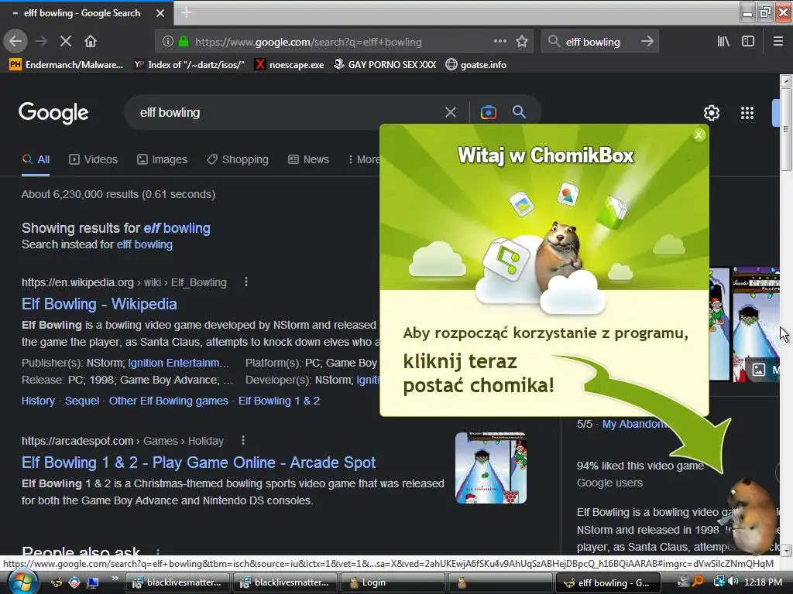Switch to the first blacklivesmatter taskbar window
Viewport: 793px width, 594px height.
tap(177, 583)
